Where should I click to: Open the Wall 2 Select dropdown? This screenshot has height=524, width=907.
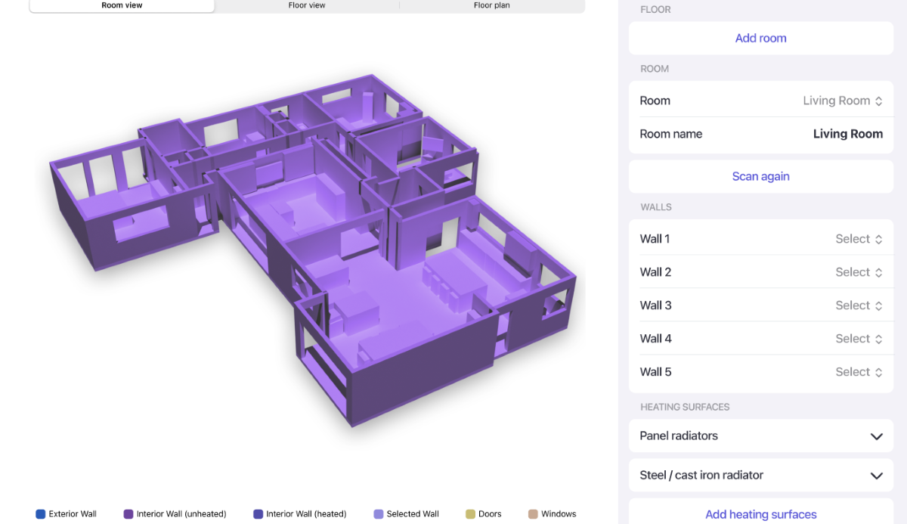(x=858, y=272)
